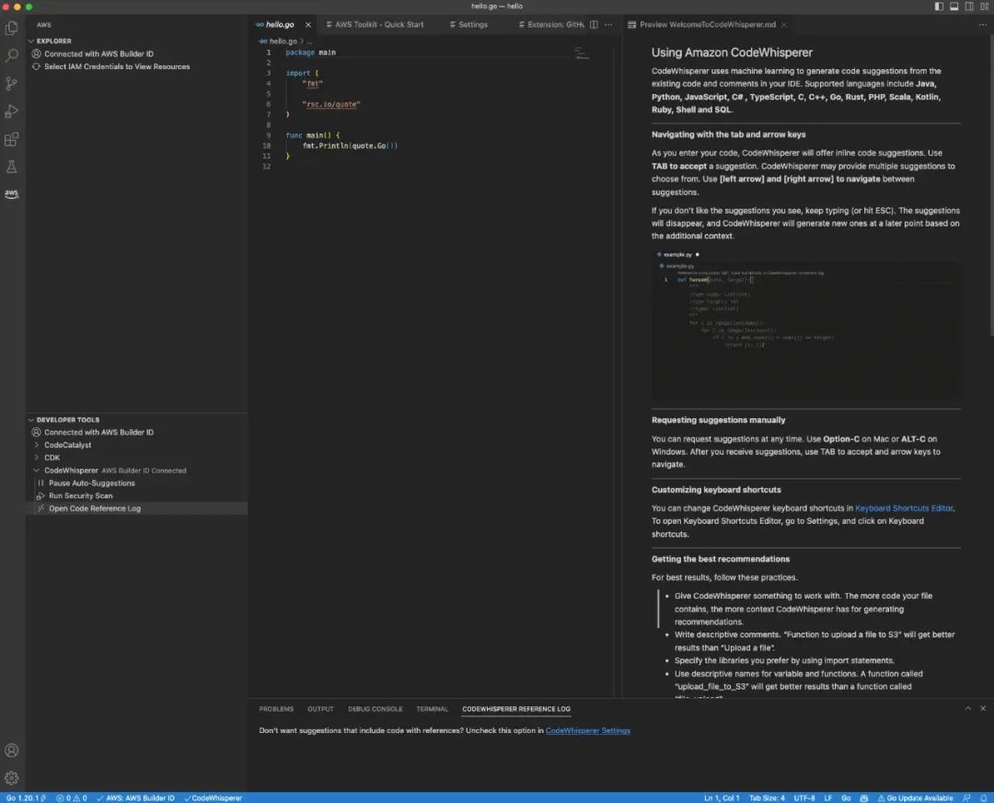This screenshot has width=994, height=803.
Task: Pause CodeWhisperer Auto-Suggestions
Action: pos(91,483)
